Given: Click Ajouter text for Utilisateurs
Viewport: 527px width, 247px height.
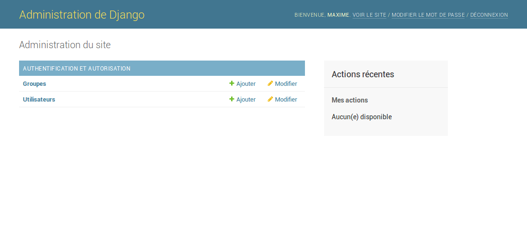Looking at the screenshot, I should click(x=246, y=100).
